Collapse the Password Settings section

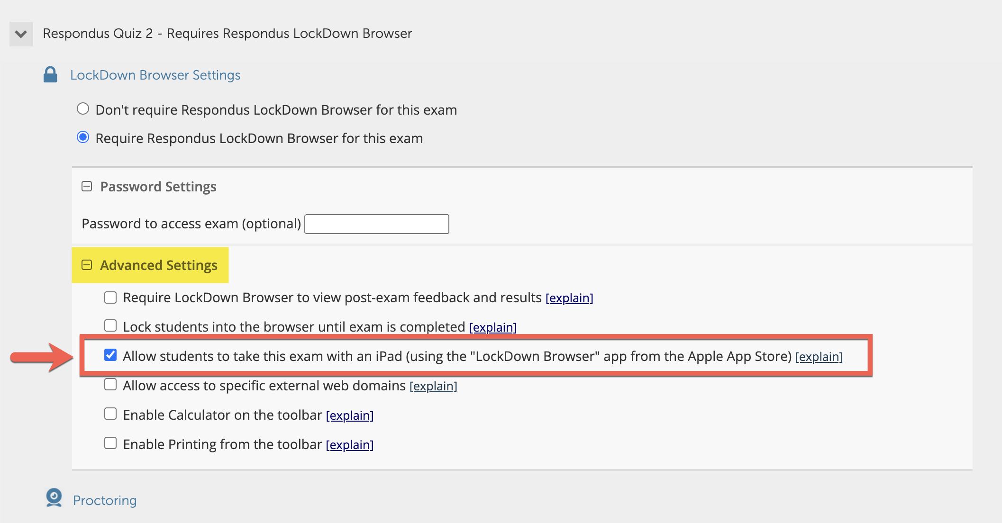[x=87, y=187]
